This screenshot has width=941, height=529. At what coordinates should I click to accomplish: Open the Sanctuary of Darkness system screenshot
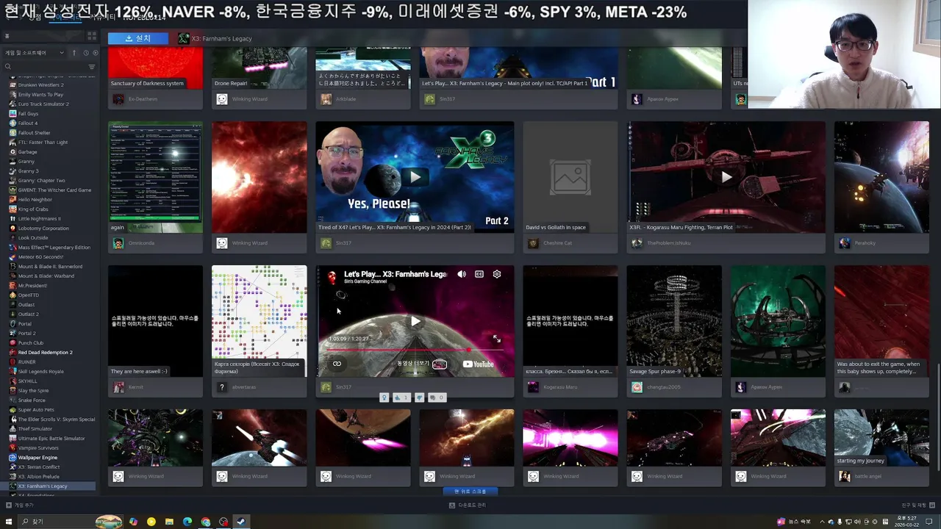click(x=155, y=69)
